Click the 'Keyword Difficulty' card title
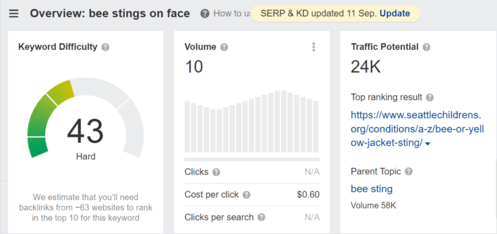The width and height of the screenshot is (497, 234). pyautogui.click(x=58, y=47)
